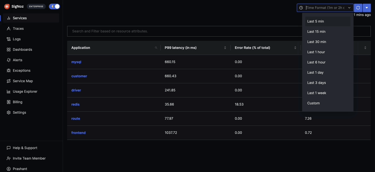
Task: Click the SigNoz logo icon
Action: pos(7,6)
